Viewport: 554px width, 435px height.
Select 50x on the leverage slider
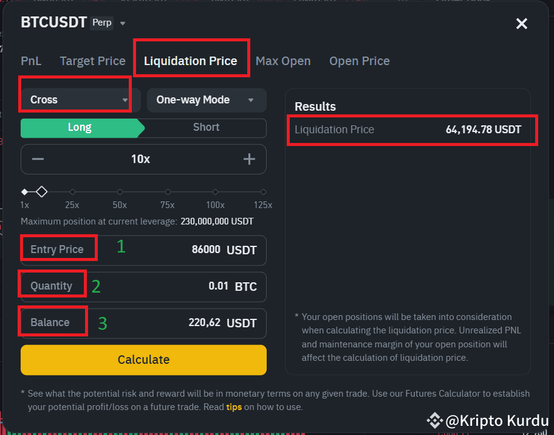pyautogui.click(x=120, y=190)
